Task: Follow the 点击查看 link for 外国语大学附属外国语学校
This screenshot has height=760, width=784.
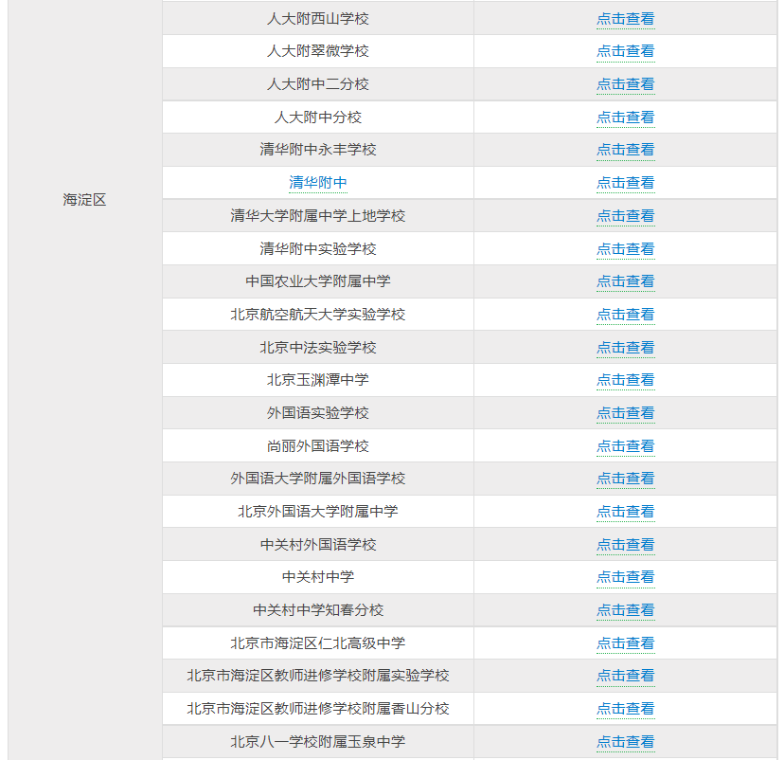Action: (x=626, y=479)
